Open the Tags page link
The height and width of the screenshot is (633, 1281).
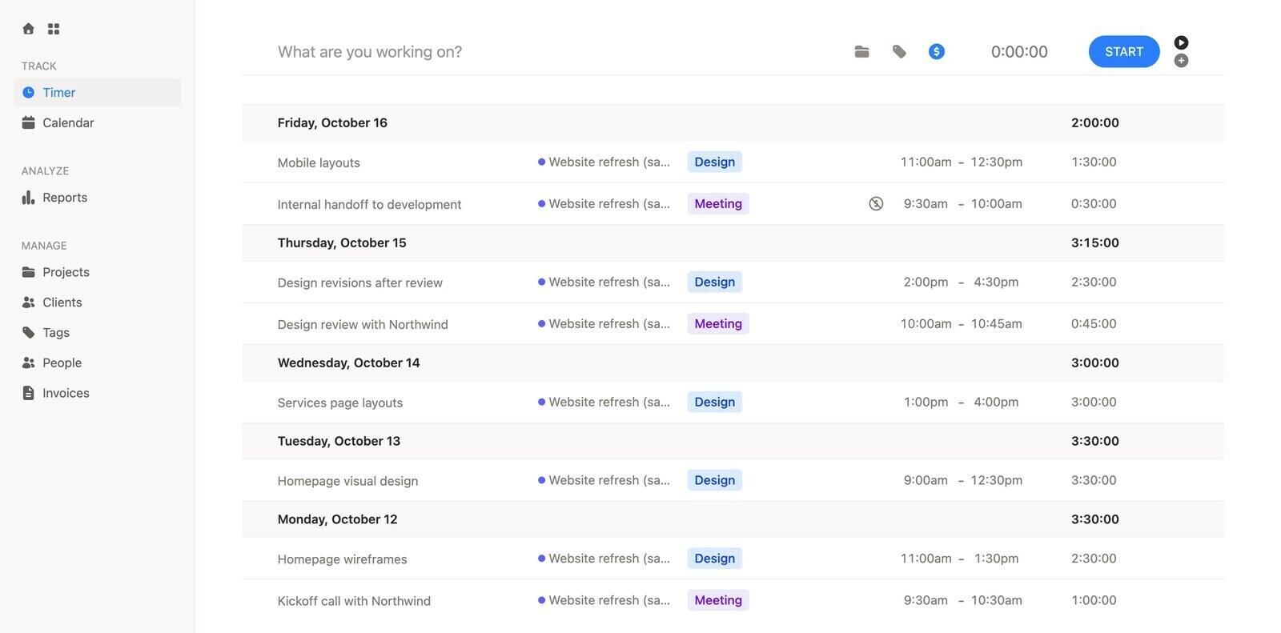click(98, 332)
